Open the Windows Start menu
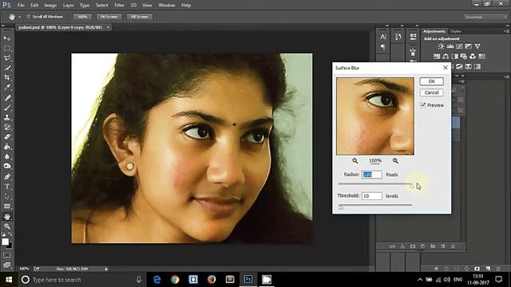 9,280
